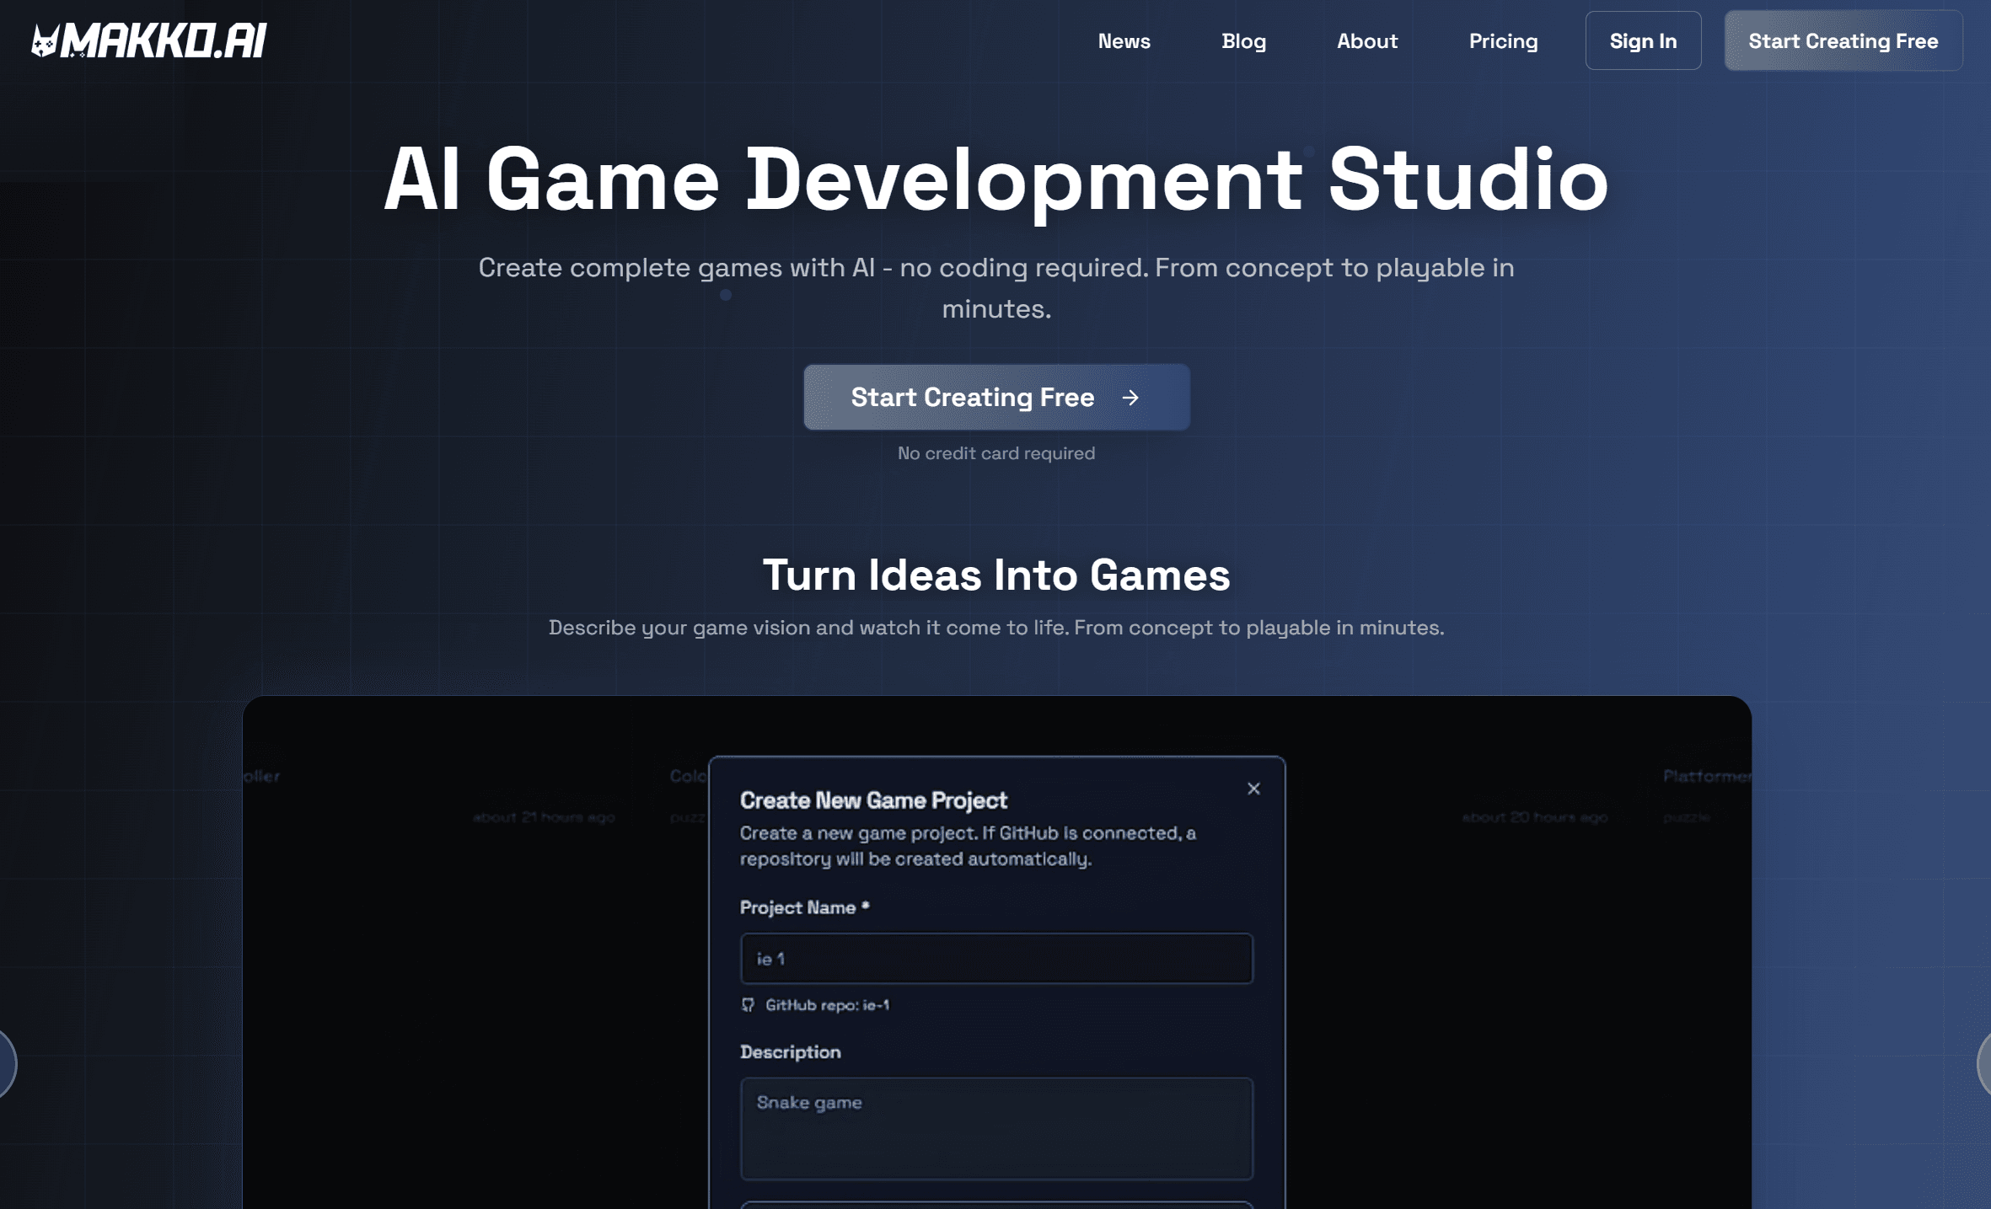The image size is (1991, 1209).
Task: Click the Makko.AI cat logo
Action: (x=45, y=40)
